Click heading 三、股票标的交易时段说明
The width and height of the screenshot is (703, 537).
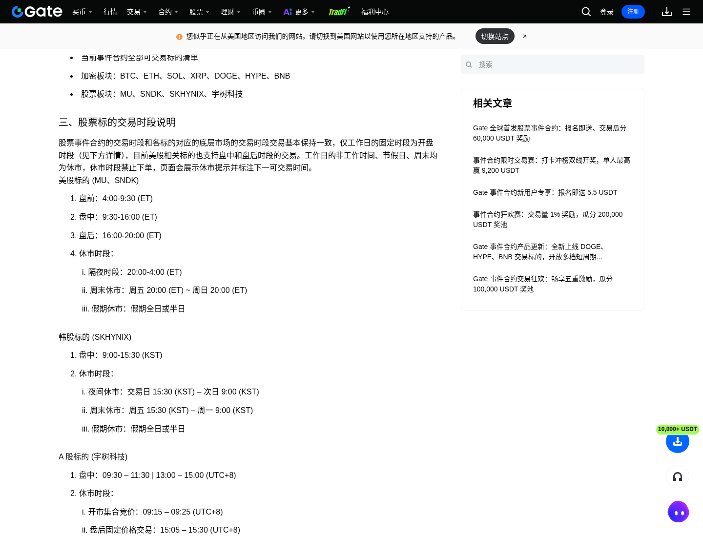[x=117, y=122]
